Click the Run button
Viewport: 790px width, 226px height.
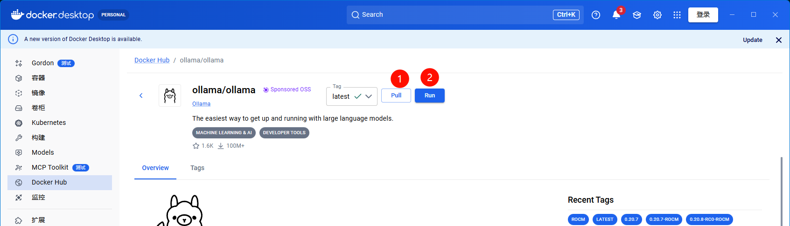pyautogui.click(x=430, y=96)
